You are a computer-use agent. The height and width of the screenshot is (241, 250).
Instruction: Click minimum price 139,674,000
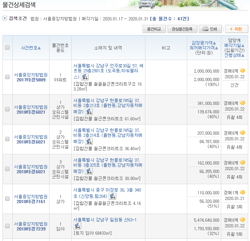click(x=208, y=112)
